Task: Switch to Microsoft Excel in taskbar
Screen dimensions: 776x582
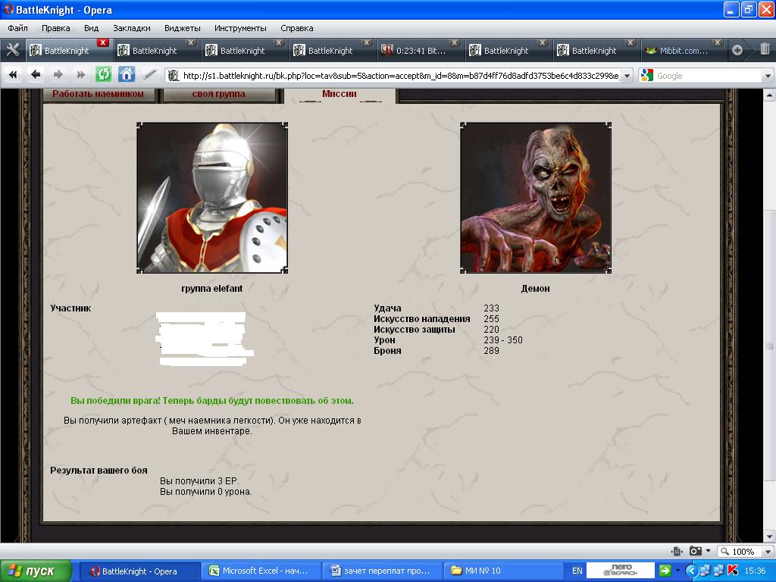Action: coord(261,571)
